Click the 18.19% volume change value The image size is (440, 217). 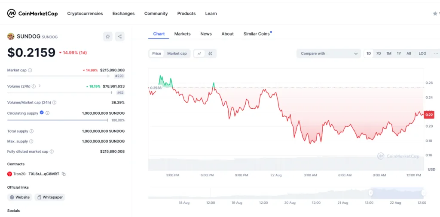pyautogui.click(x=93, y=86)
